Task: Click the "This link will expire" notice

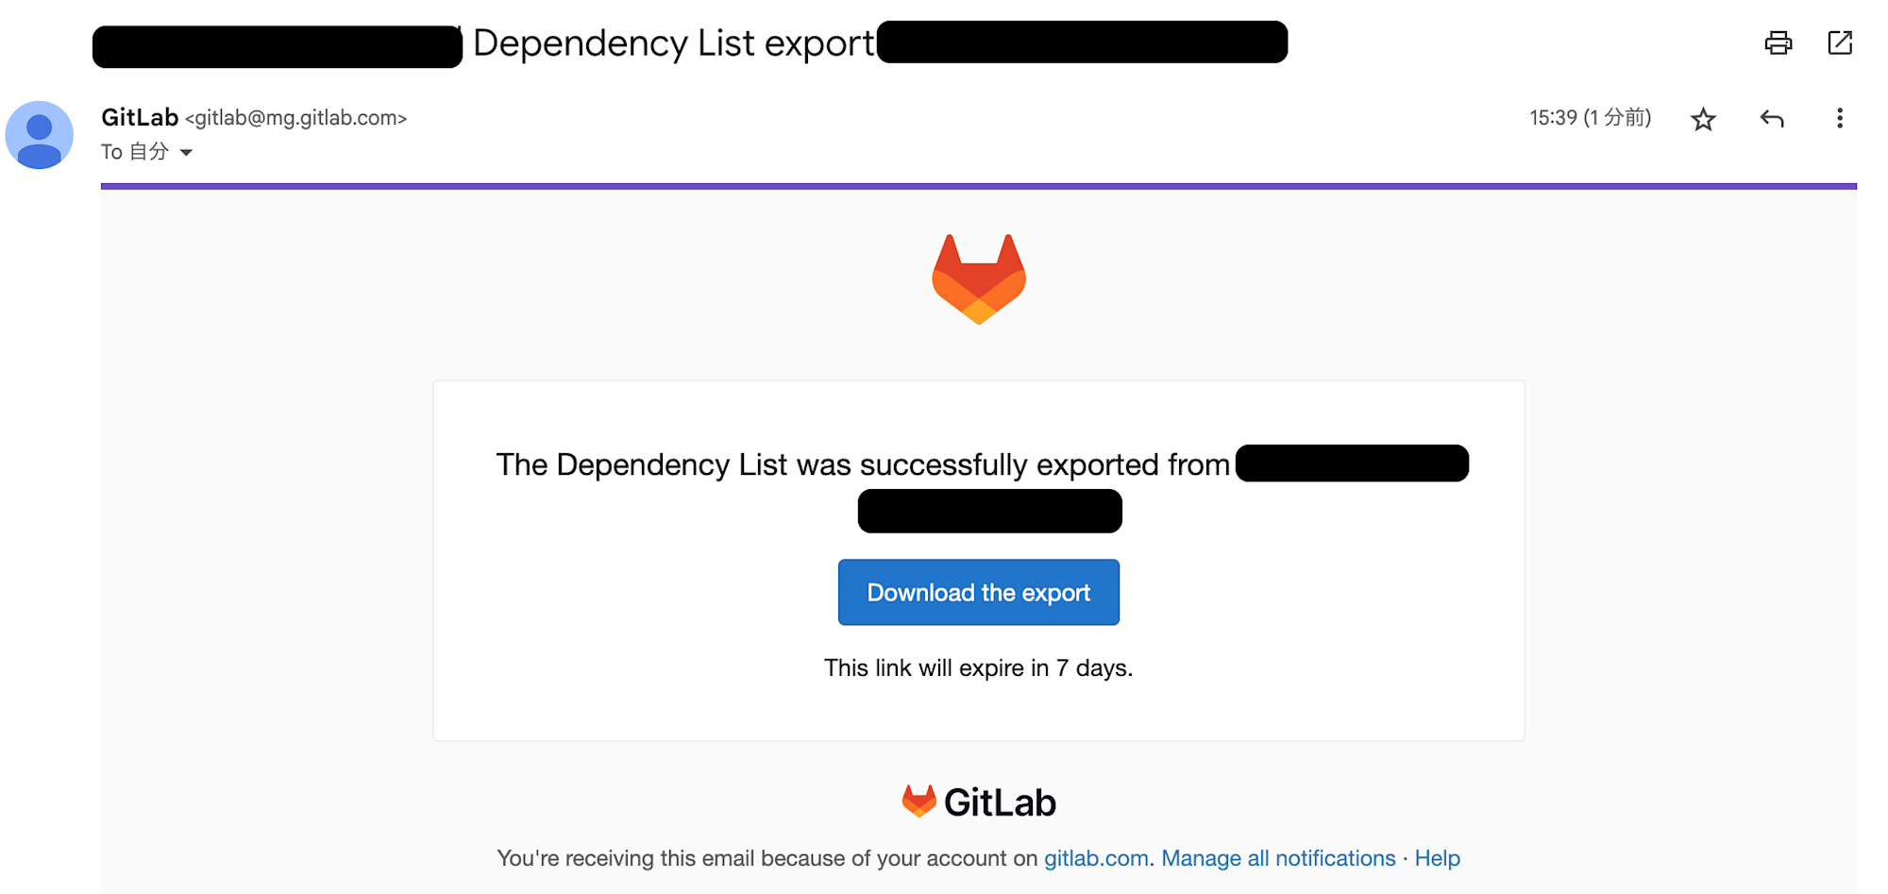Action: tap(978, 668)
